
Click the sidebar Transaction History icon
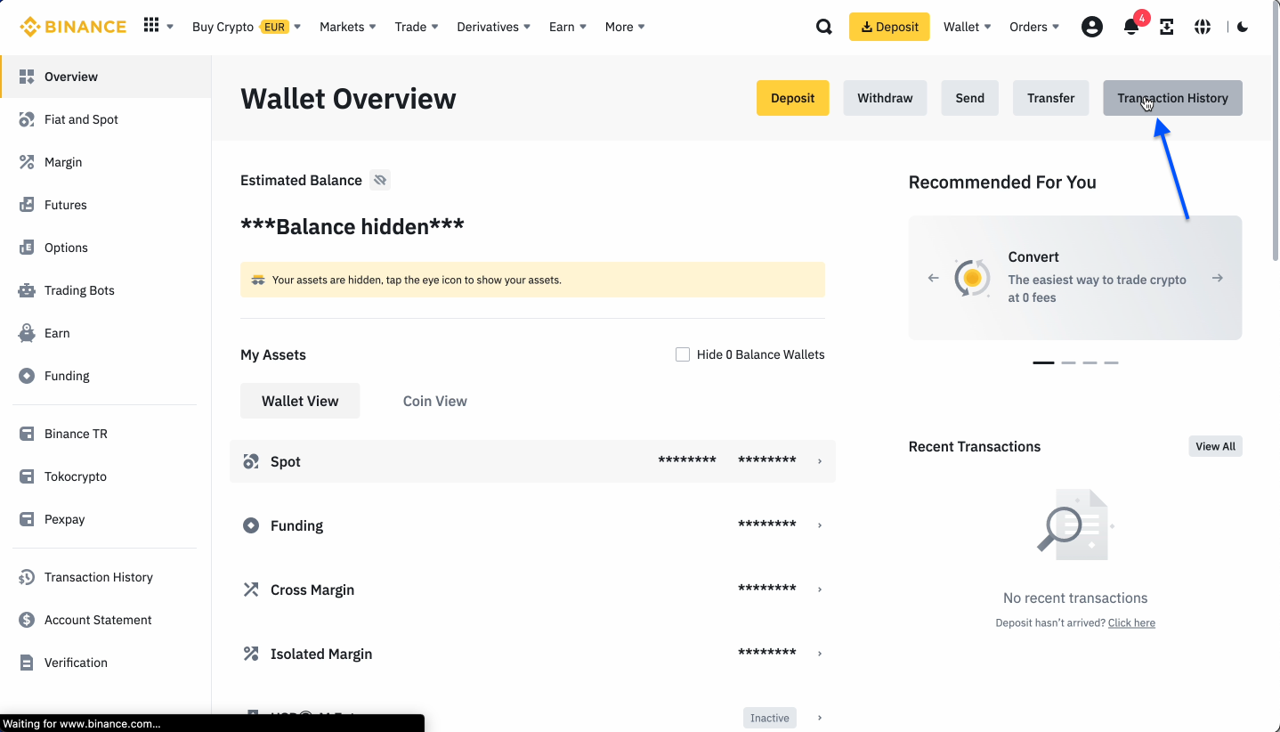[27, 577]
